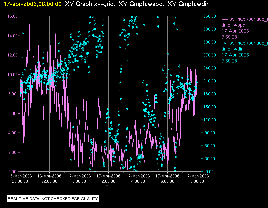Click the yellow timestamp 17-apr-2006,08:00:00 in the title
Viewport: 268px width, 208px height.
pos(32,4)
